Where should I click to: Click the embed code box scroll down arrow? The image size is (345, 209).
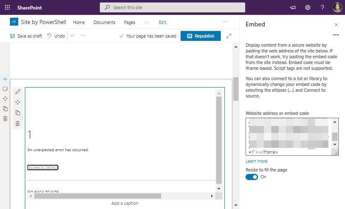point(335,145)
